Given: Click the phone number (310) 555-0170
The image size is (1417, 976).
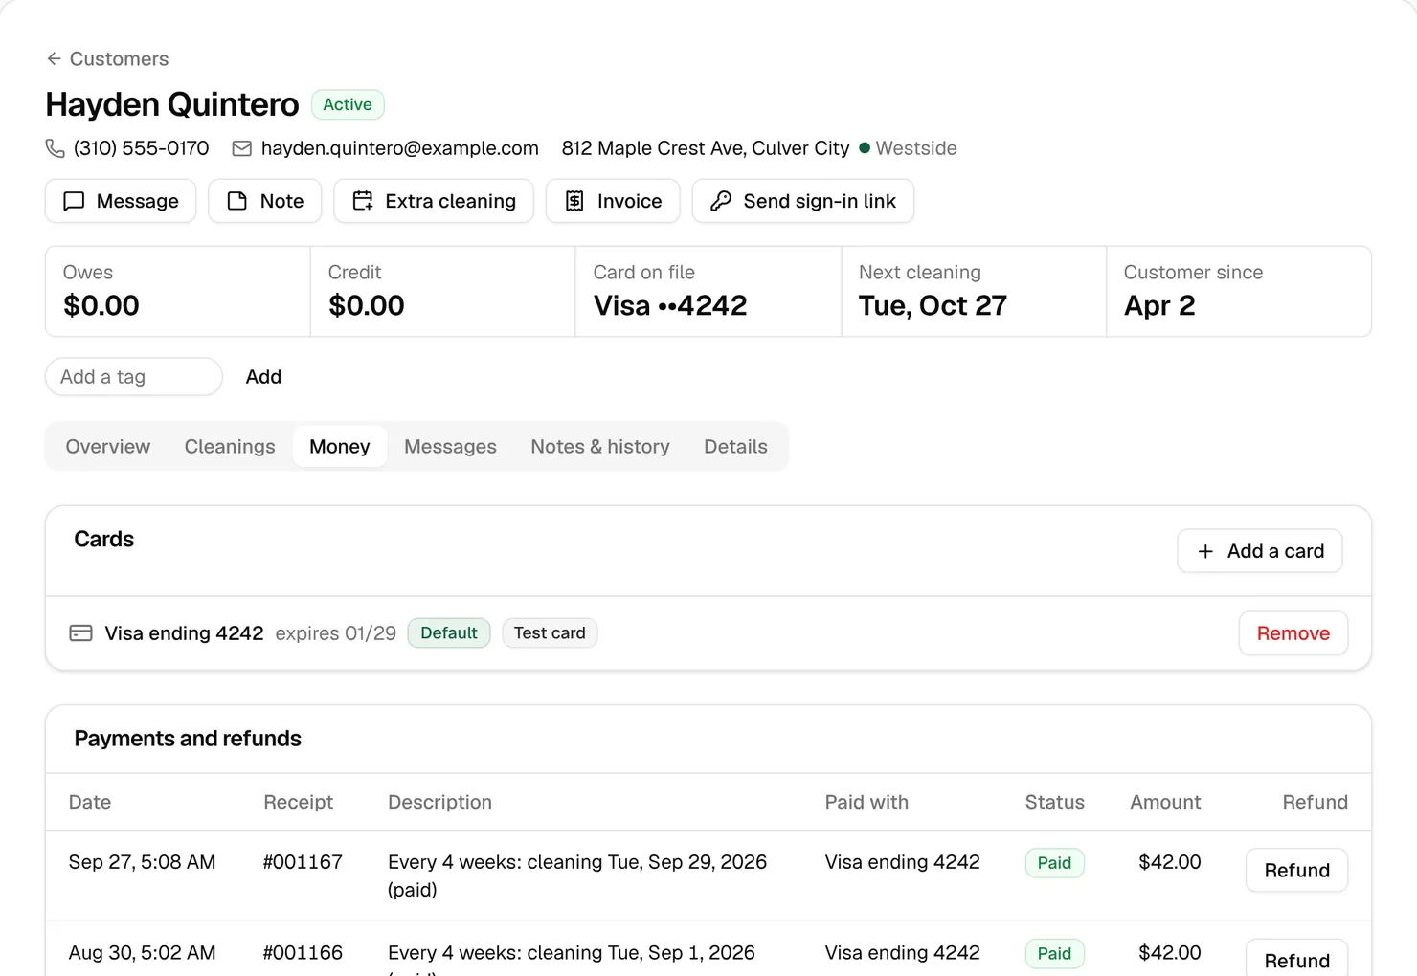Looking at the screenshot, I should pos(141,148).
